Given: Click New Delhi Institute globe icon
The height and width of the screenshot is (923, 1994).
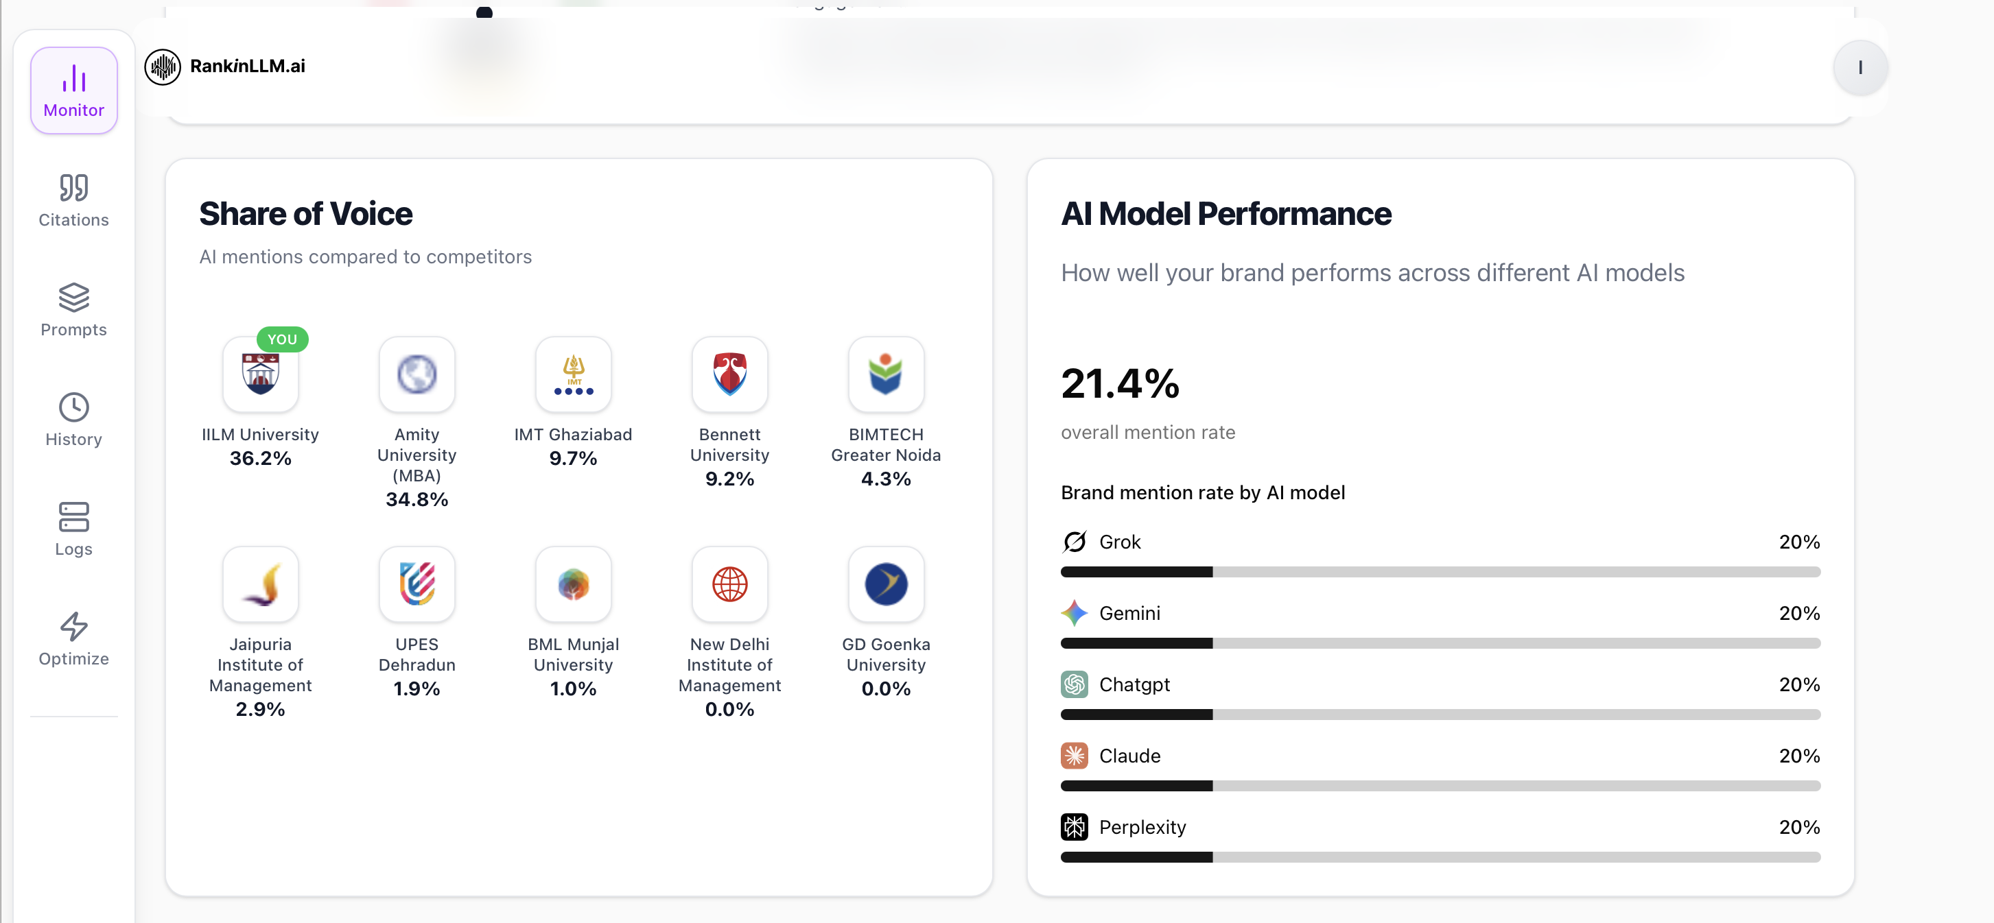Looking at the screenshot, I should pyautogui.click(x=729, y=584).
